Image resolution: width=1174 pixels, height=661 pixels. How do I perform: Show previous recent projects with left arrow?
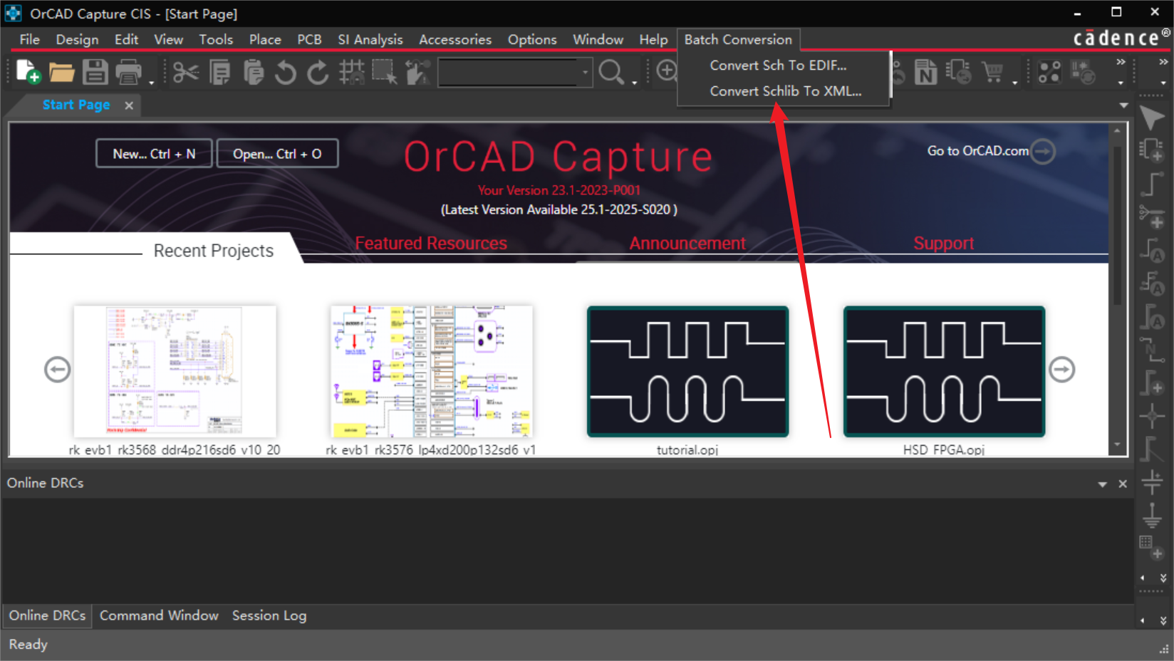click(x=57, y=370)
